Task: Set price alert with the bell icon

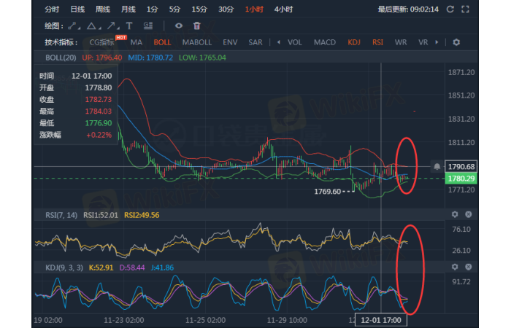Action: point(437,166)
